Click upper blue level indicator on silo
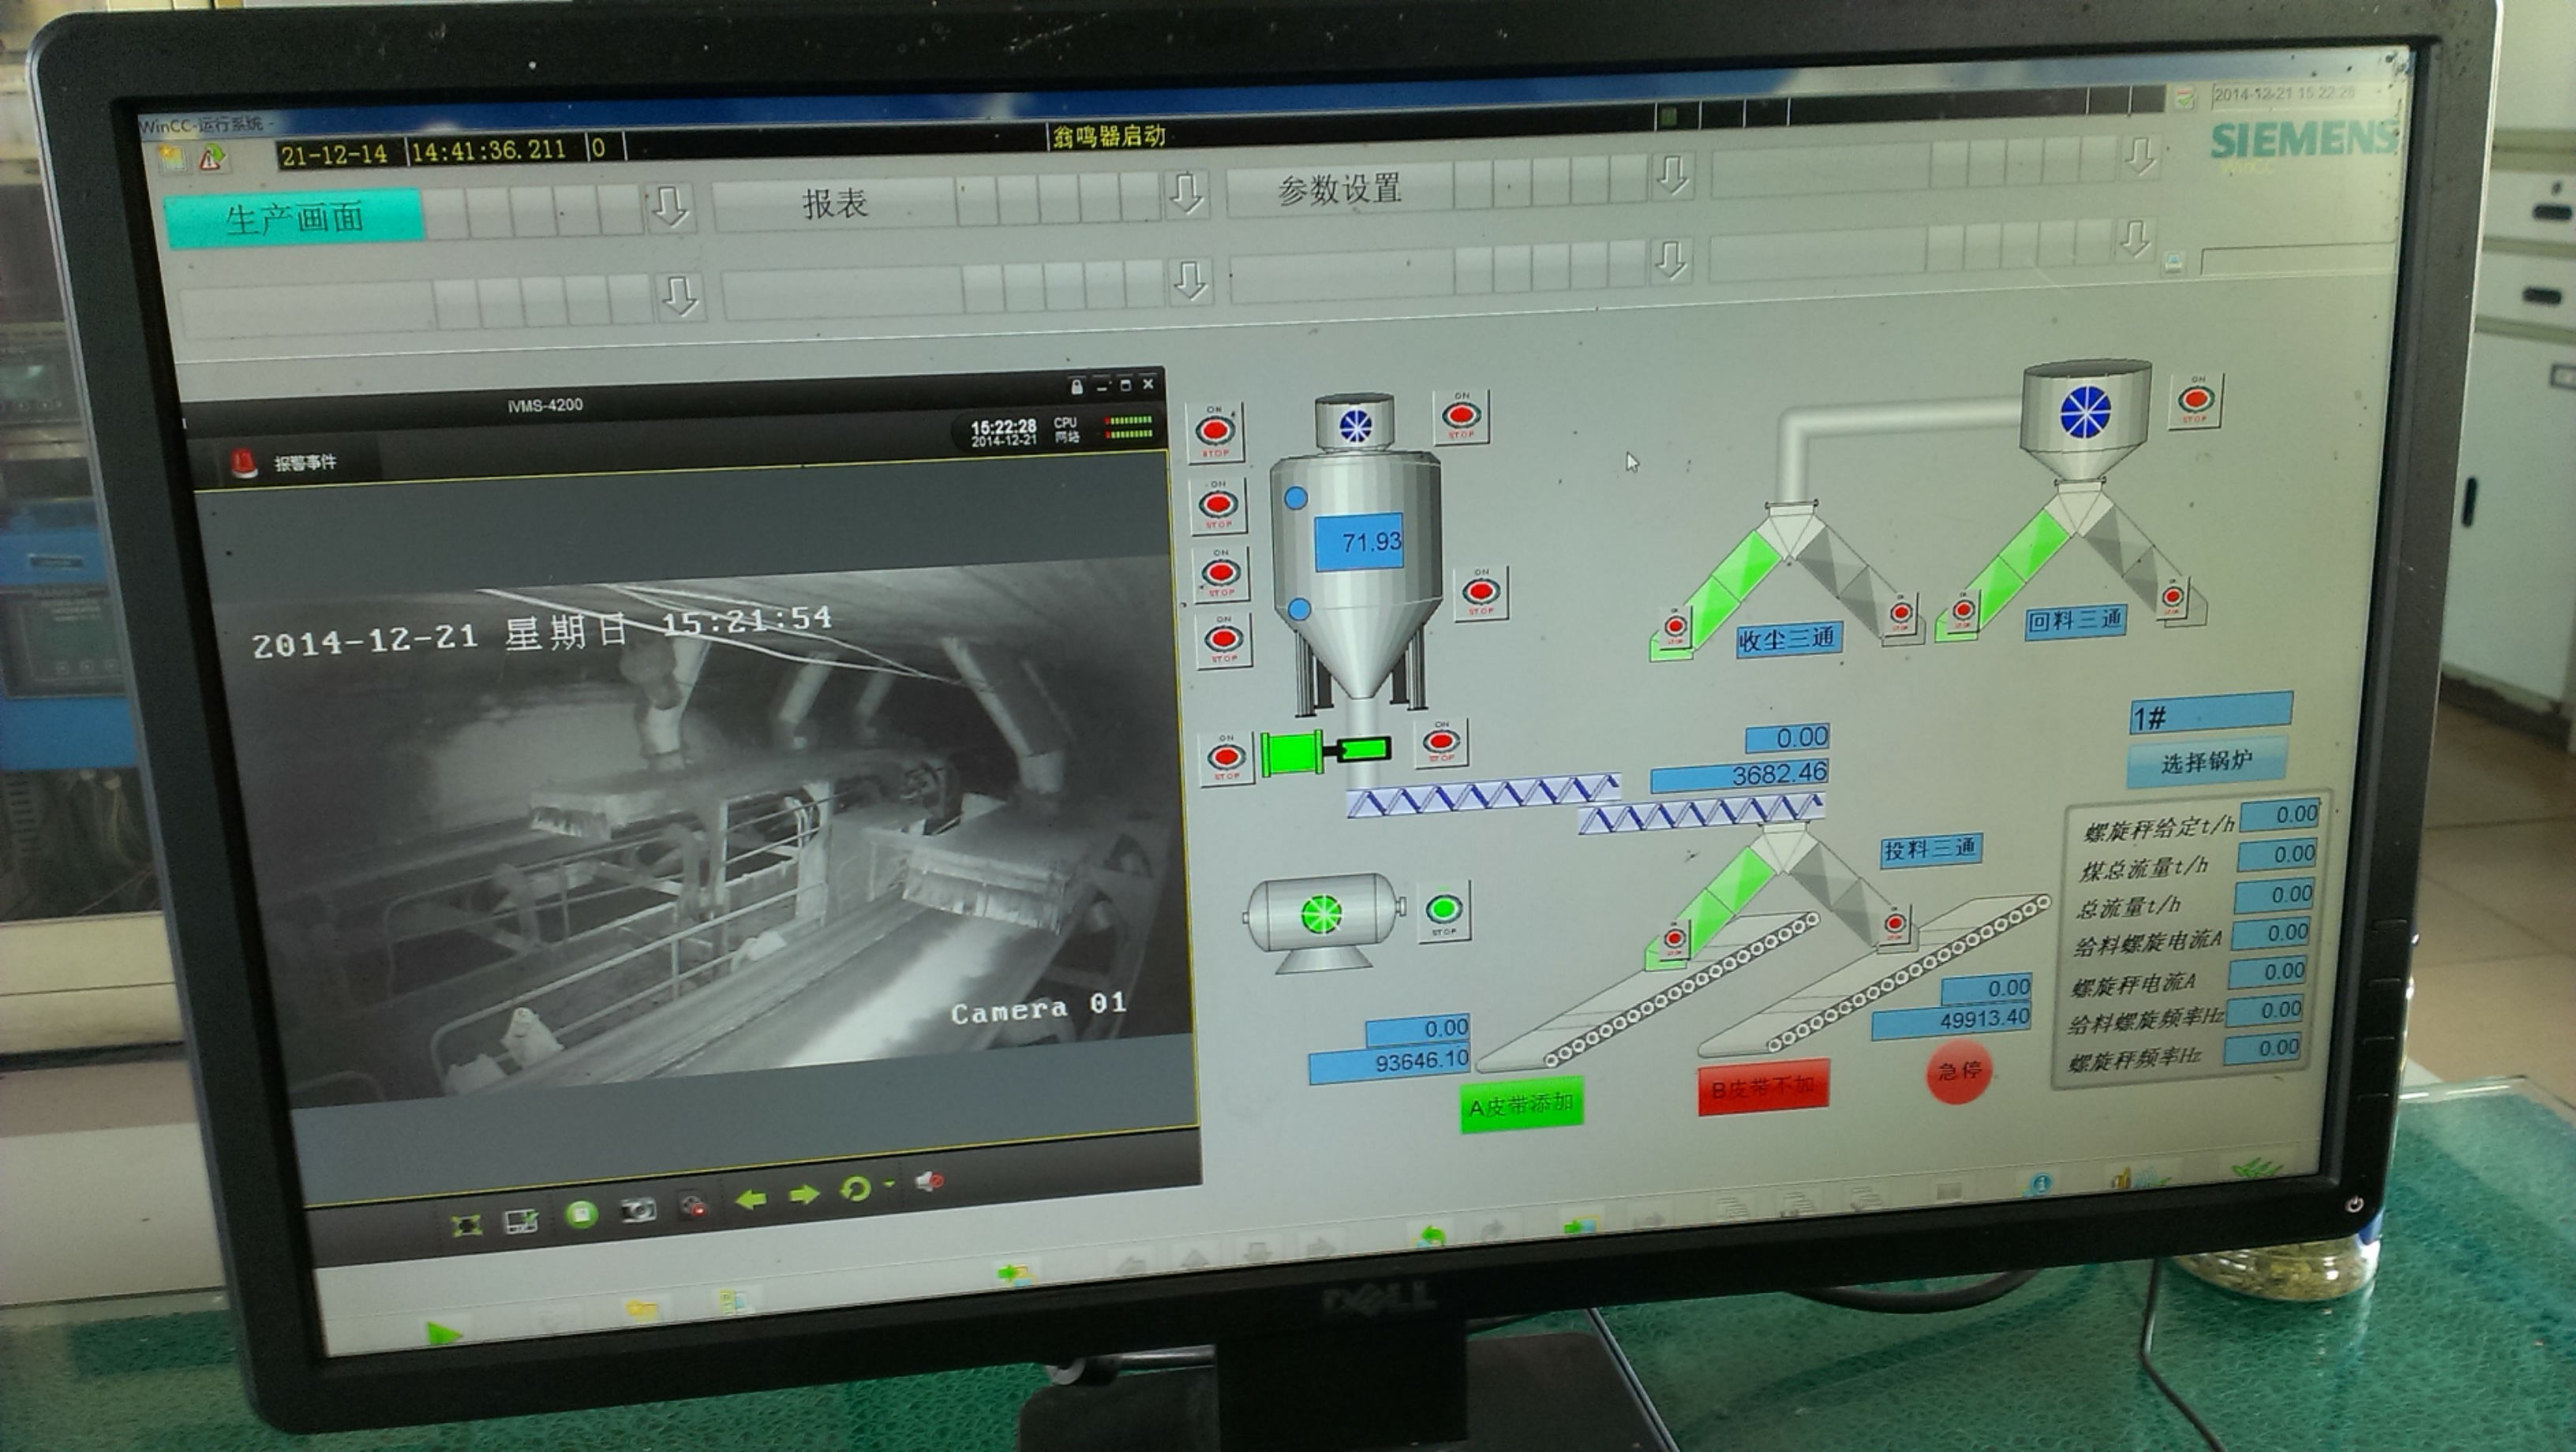This screenshot has width=2576, height=1452. (x=1295, y=497)
